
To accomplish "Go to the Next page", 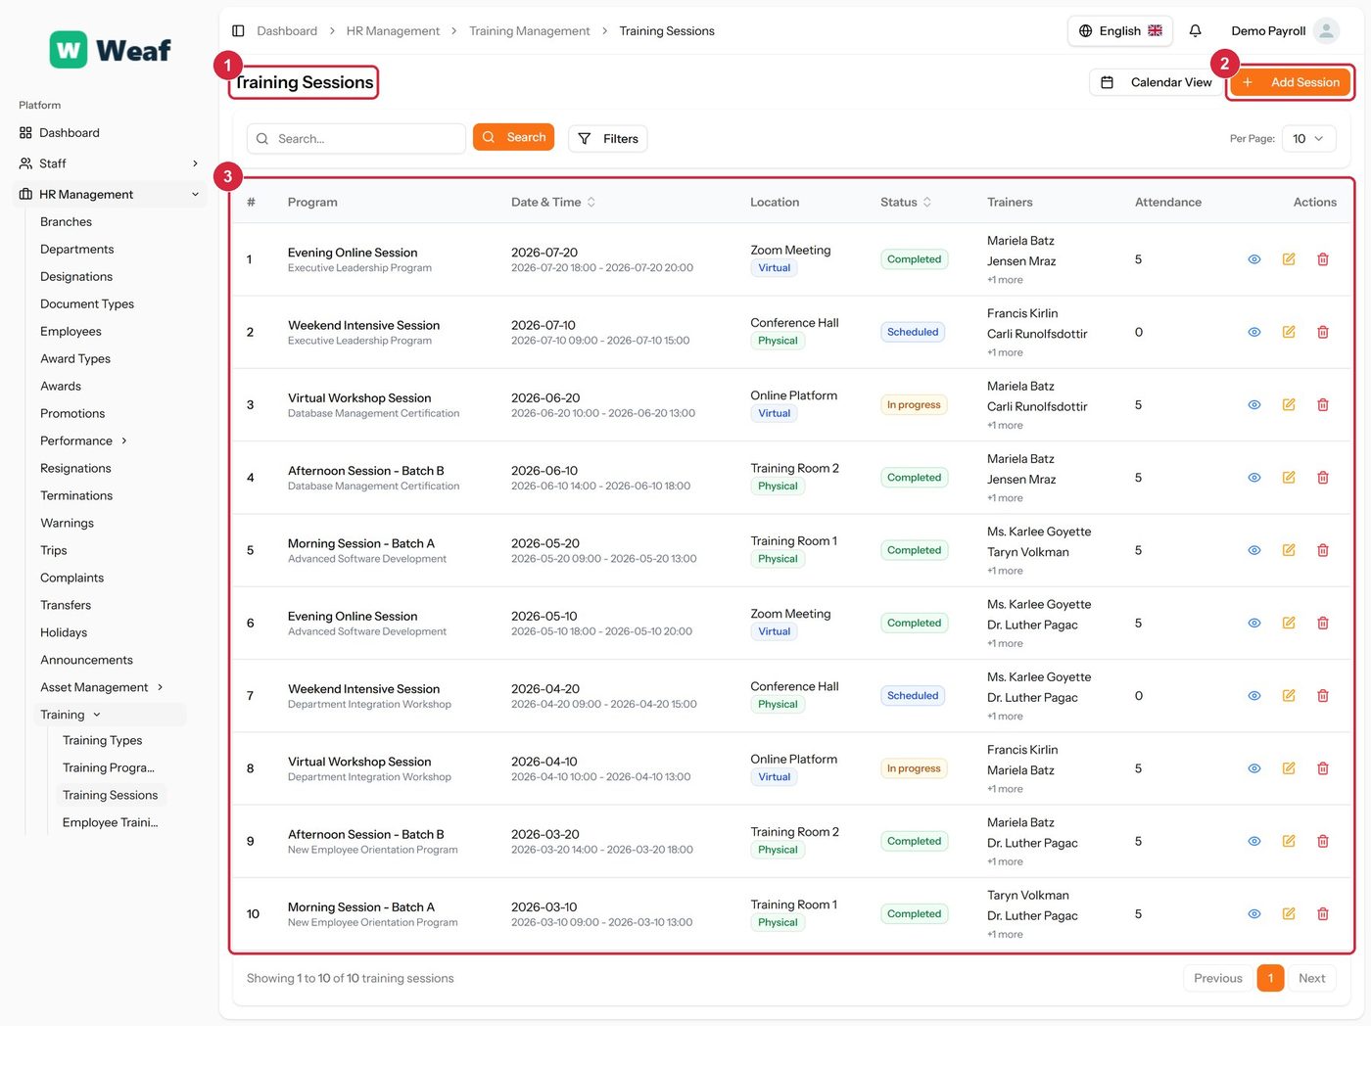I will click(x=1311, y=978).
